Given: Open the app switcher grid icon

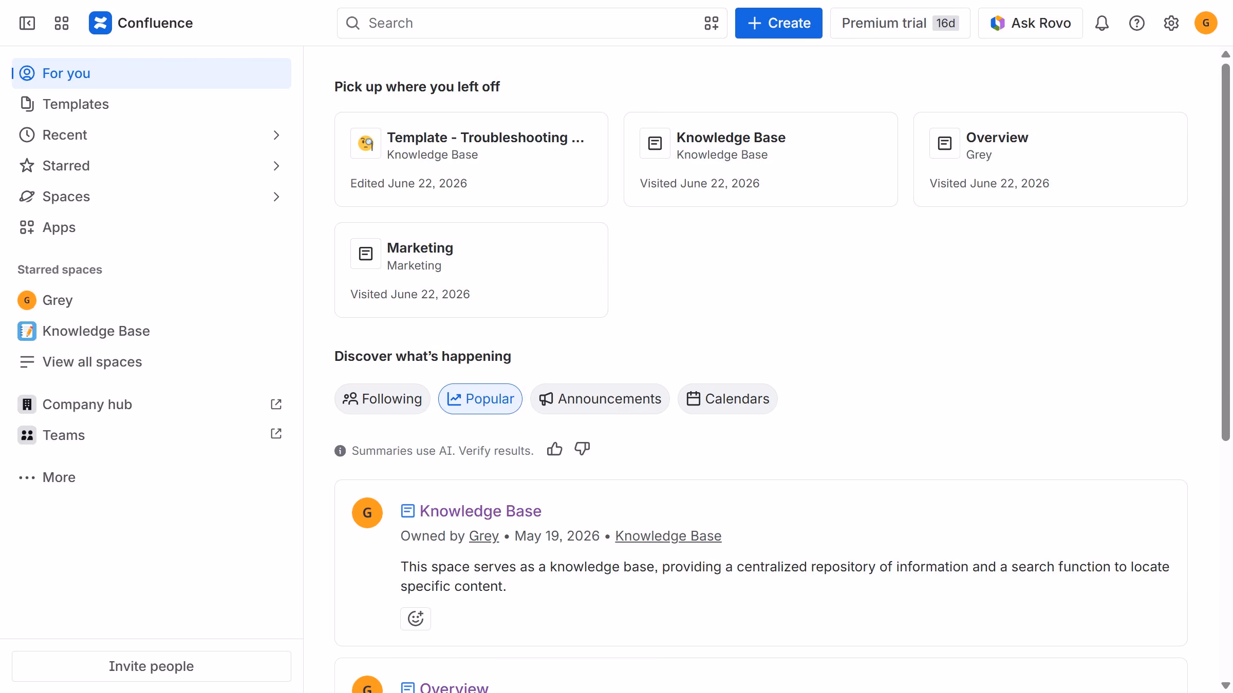Looking at the screenshot, I should (62, 23).
